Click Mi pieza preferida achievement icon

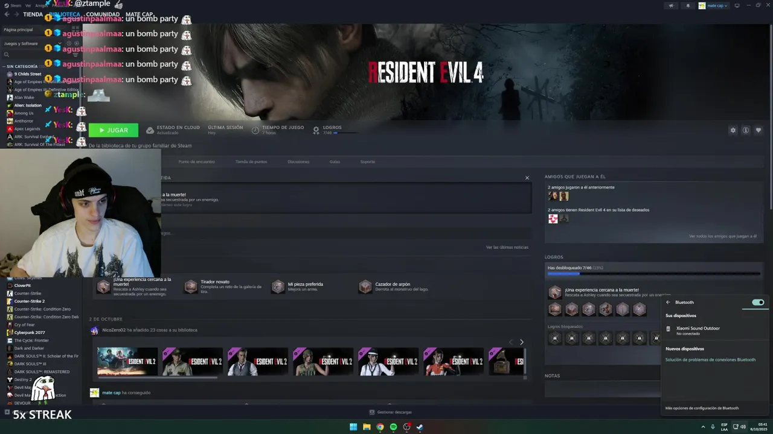[278, 286]
